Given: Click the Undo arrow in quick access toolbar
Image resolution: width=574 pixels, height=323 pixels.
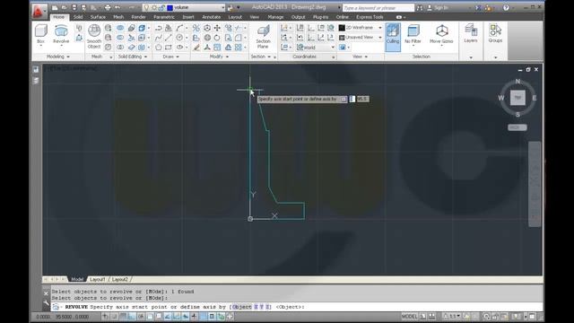Looking at the screenshot, I should click(117, 8).
